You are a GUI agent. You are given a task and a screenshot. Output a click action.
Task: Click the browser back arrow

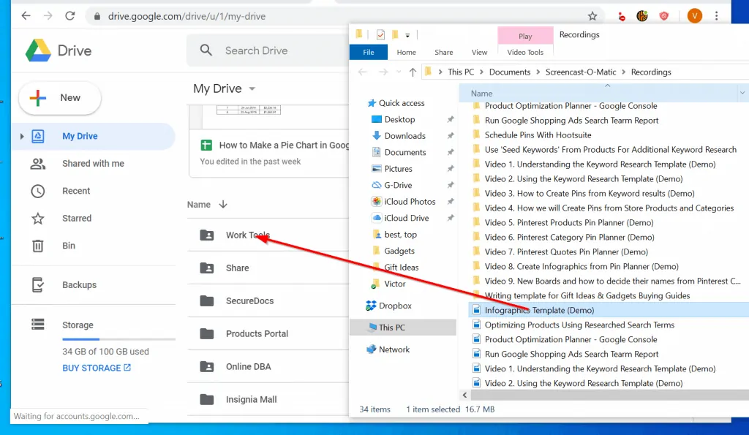tap(26, 16)
